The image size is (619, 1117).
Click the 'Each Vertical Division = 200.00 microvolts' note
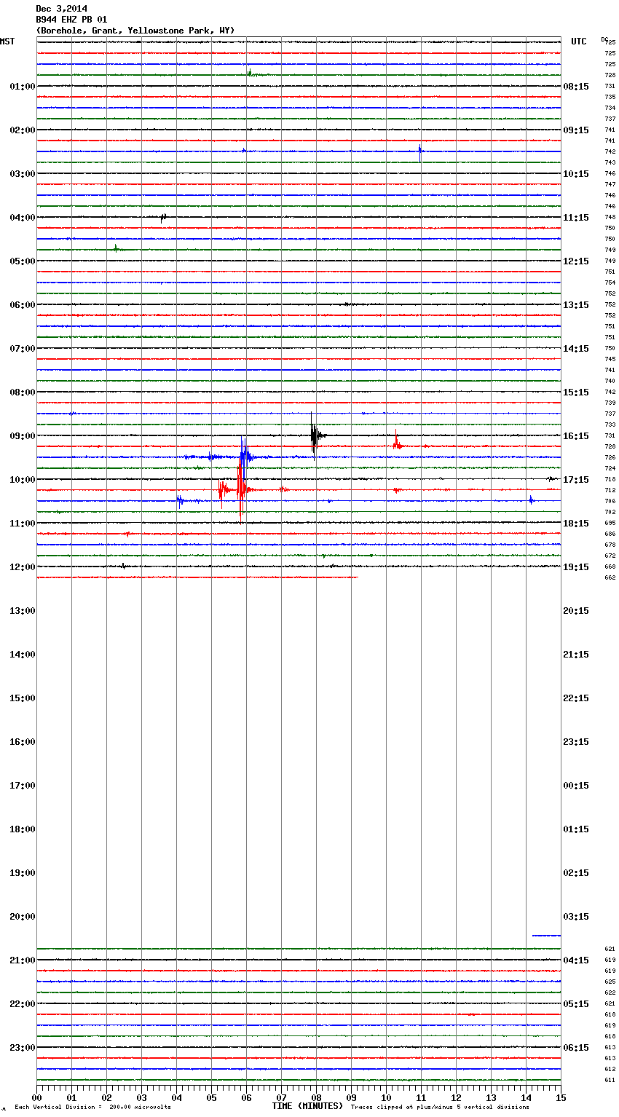point(92,1108)
